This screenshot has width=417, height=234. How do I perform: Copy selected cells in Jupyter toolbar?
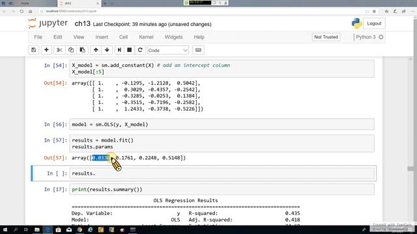pyautogui.click(x=71, y=50)
